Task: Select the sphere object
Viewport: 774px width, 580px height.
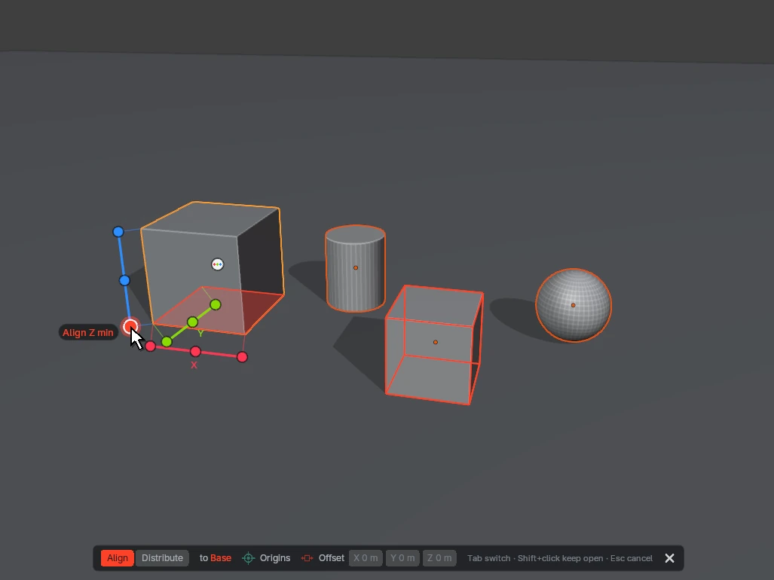Action: point(573,305)
